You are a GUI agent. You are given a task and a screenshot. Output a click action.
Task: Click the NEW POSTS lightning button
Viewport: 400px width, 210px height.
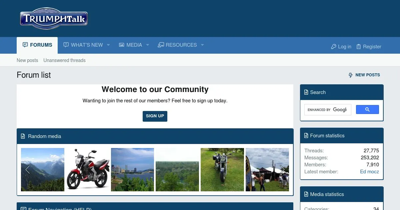click(364, 75)
